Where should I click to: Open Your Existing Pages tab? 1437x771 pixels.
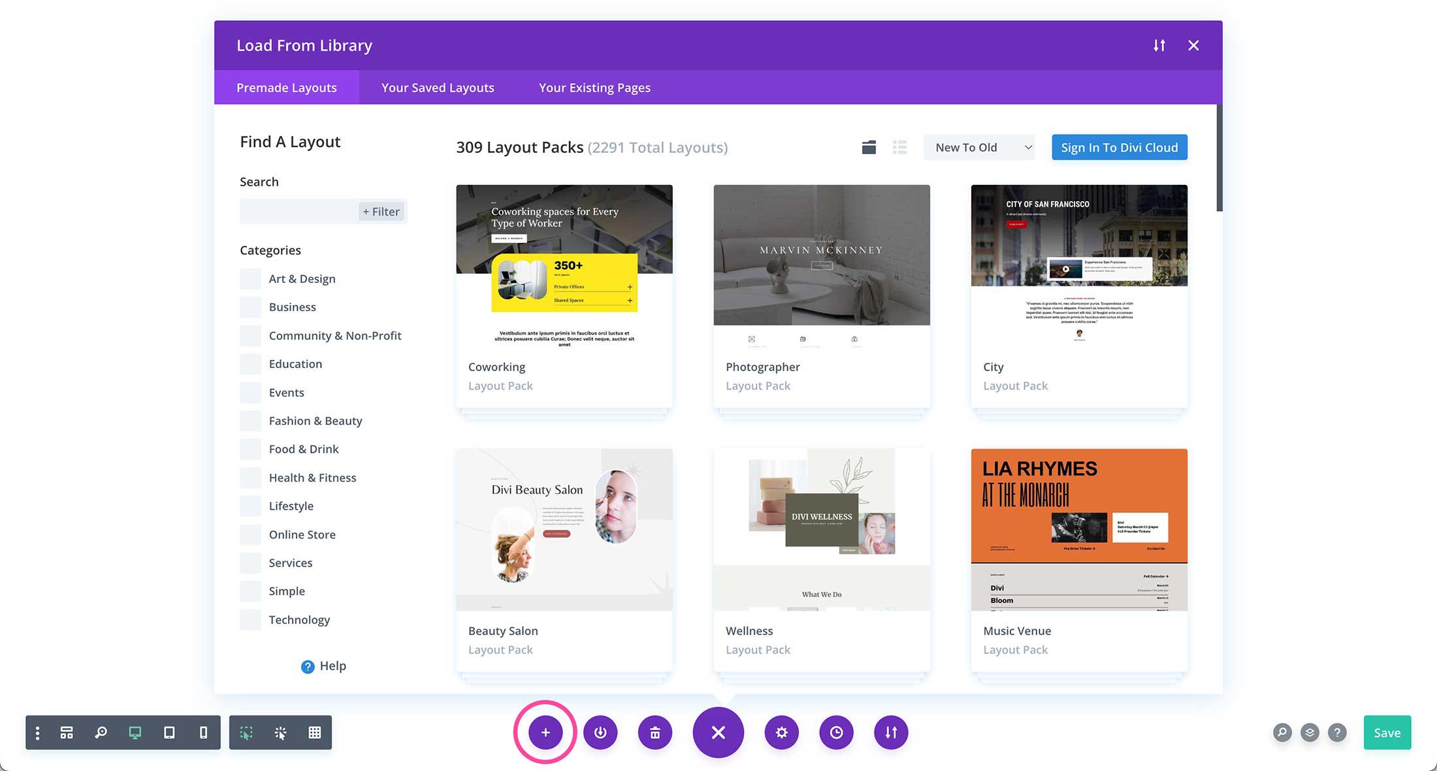pyautogui.click(x=594, y=88)
